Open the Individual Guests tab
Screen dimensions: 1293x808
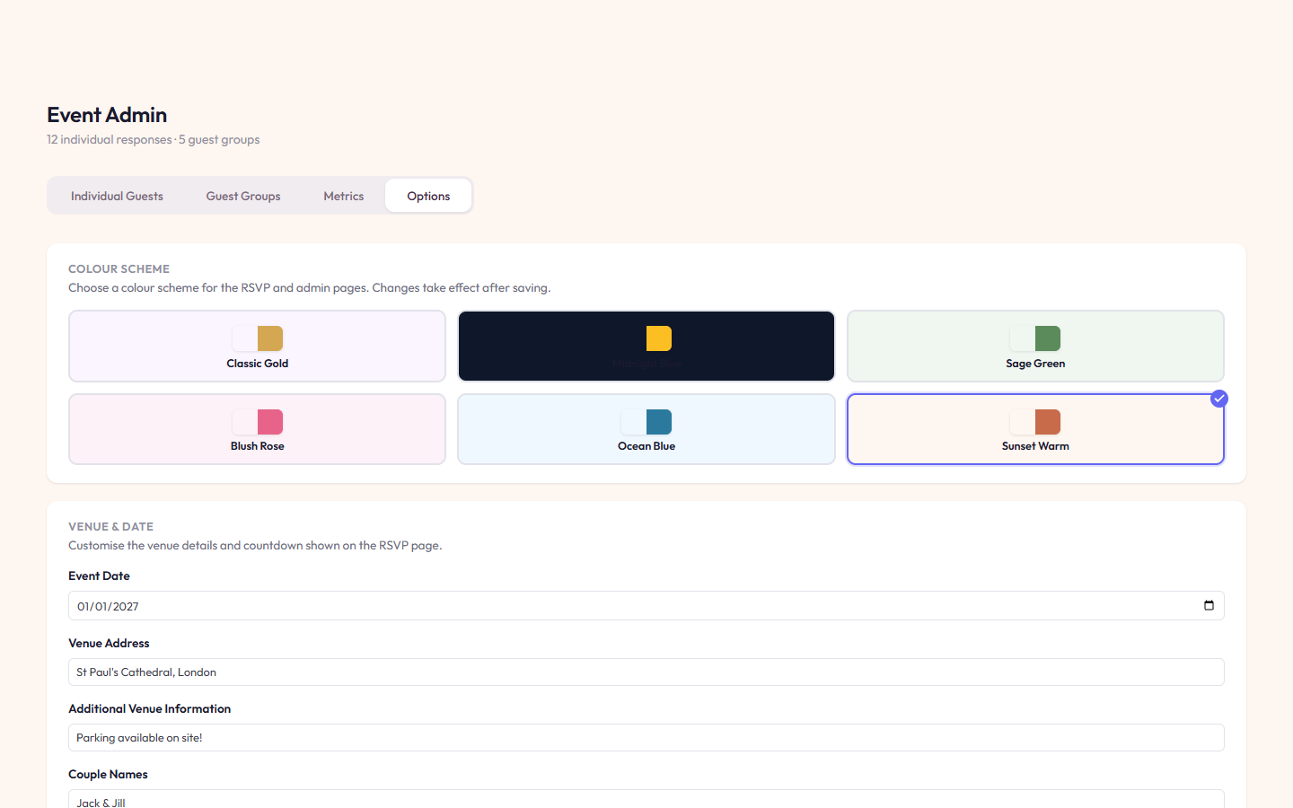coord(117,196)
